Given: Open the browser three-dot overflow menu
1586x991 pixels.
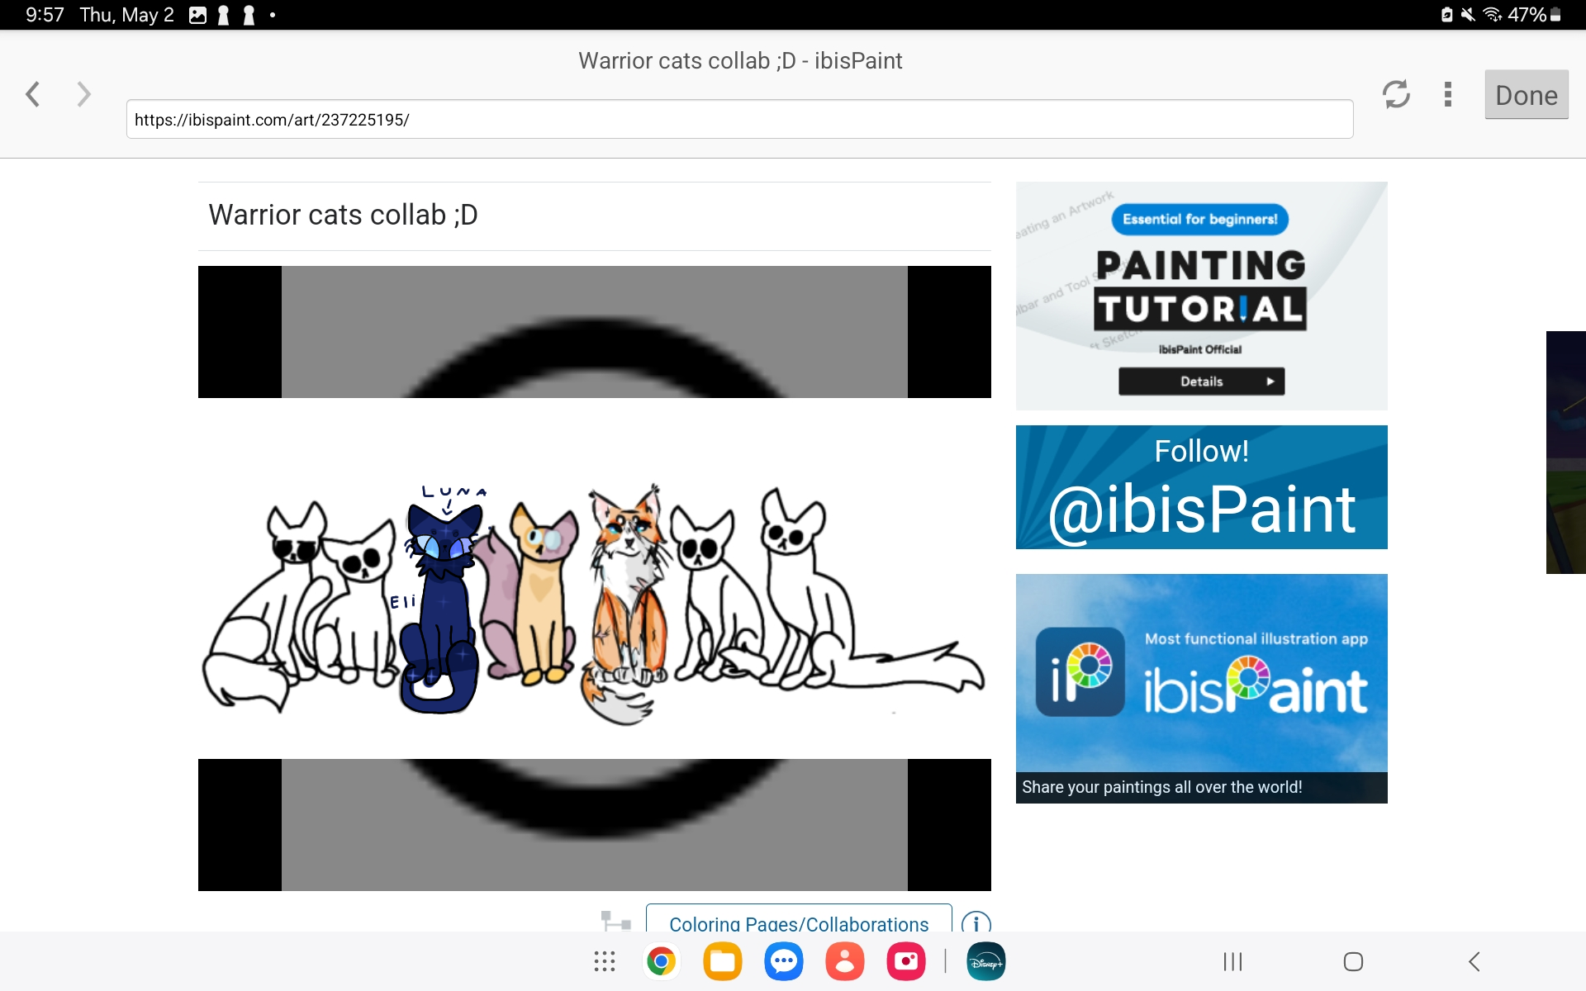Looking at the screenshot, I should click(1448, 94).
